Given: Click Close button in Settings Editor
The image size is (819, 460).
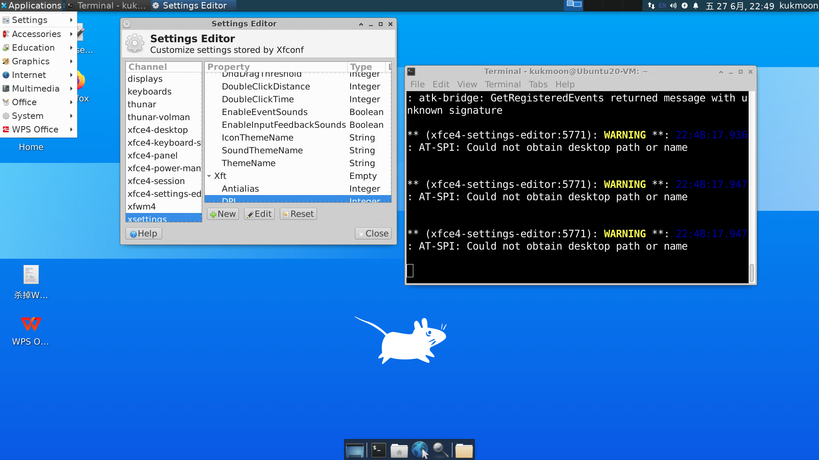Looking at the screenshot, I should pos(373,233).
